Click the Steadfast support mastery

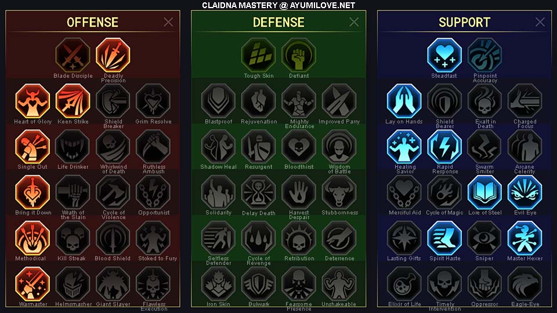(444, 55)
